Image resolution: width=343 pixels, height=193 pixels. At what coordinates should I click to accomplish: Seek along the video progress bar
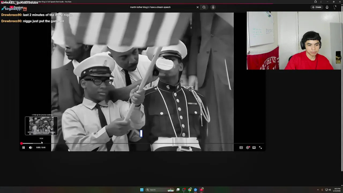(143, 143)
